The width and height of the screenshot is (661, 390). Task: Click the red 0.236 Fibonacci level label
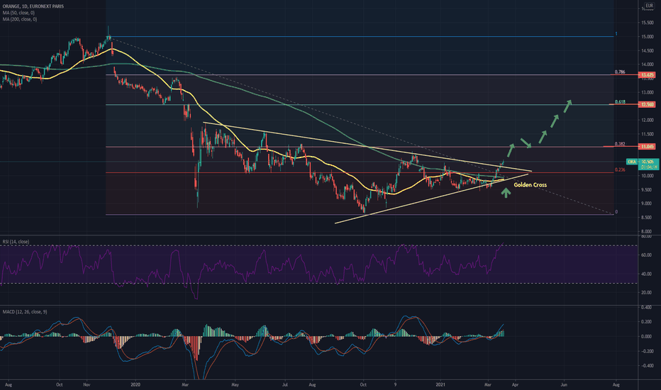[620, 170]
